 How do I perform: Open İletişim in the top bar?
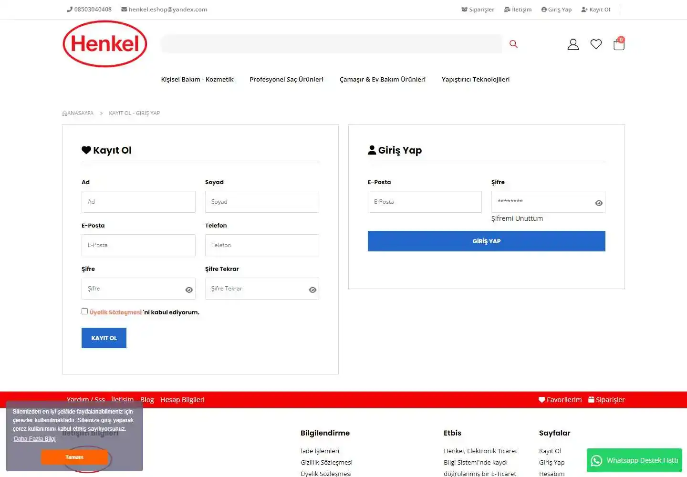click(x=518, y=10)
